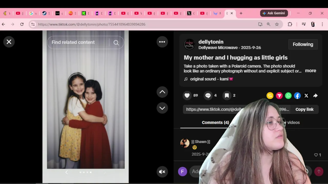Viewport: 328px width, 184px height.
Task: Expand the description with more
Action: click(311, 71)
